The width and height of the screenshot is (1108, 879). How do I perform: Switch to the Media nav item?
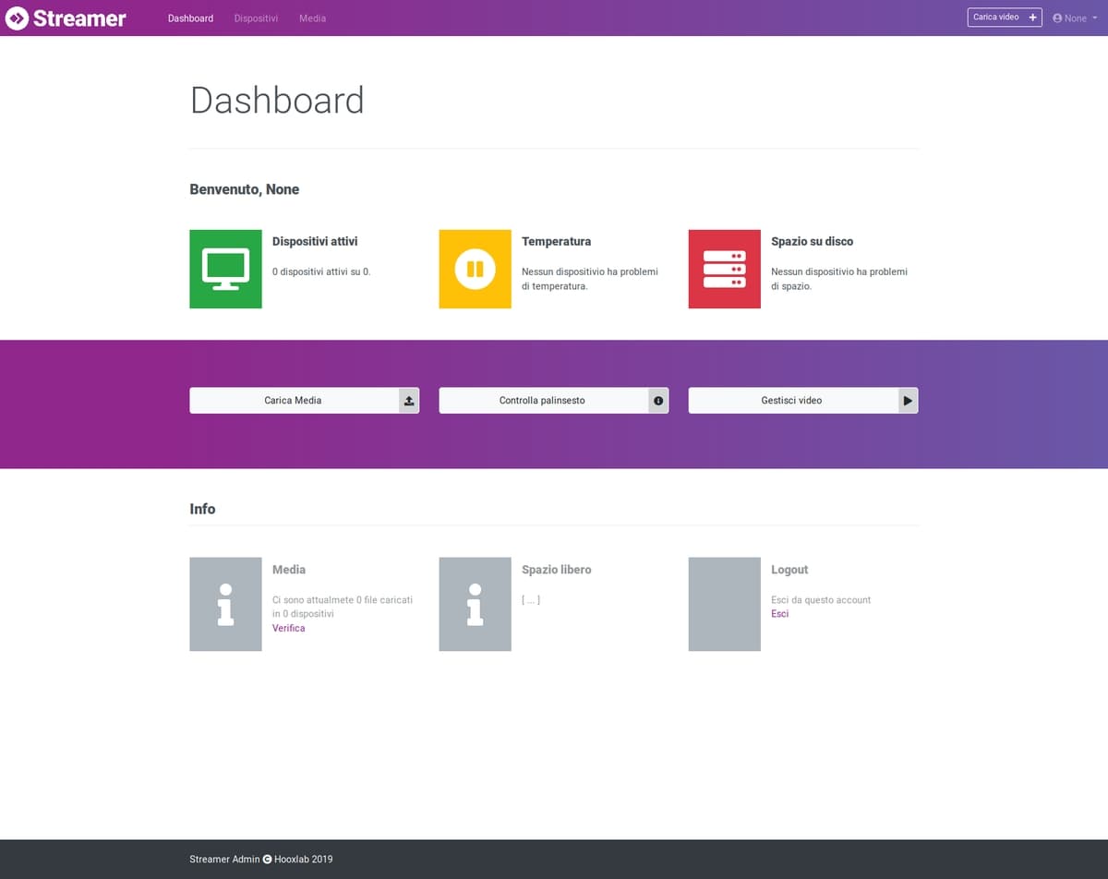(x=312, y=18)
